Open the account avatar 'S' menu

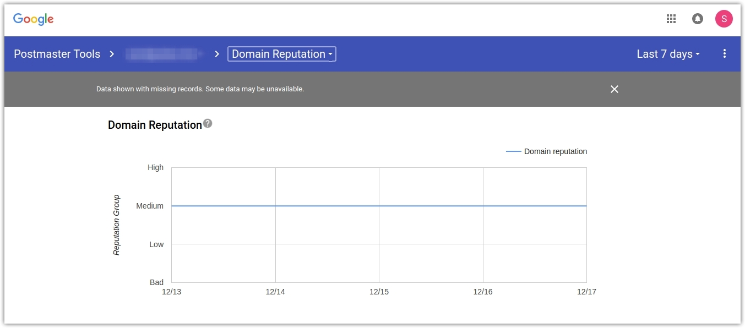724,19
